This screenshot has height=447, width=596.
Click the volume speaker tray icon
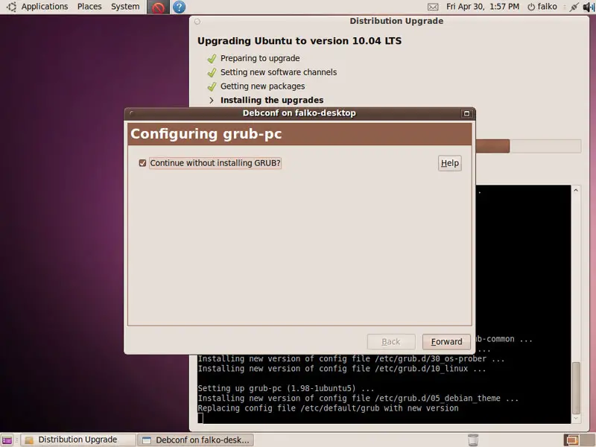coord(589,7)
